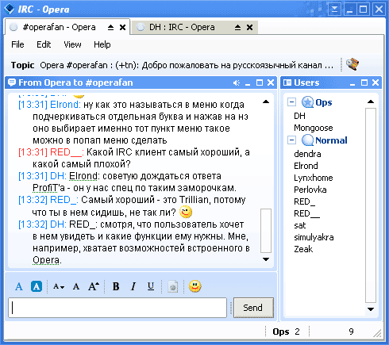Maximize the From Opera to #operafan panel
The height and width of the screenshot is (345, 389).
pos(260,82)
